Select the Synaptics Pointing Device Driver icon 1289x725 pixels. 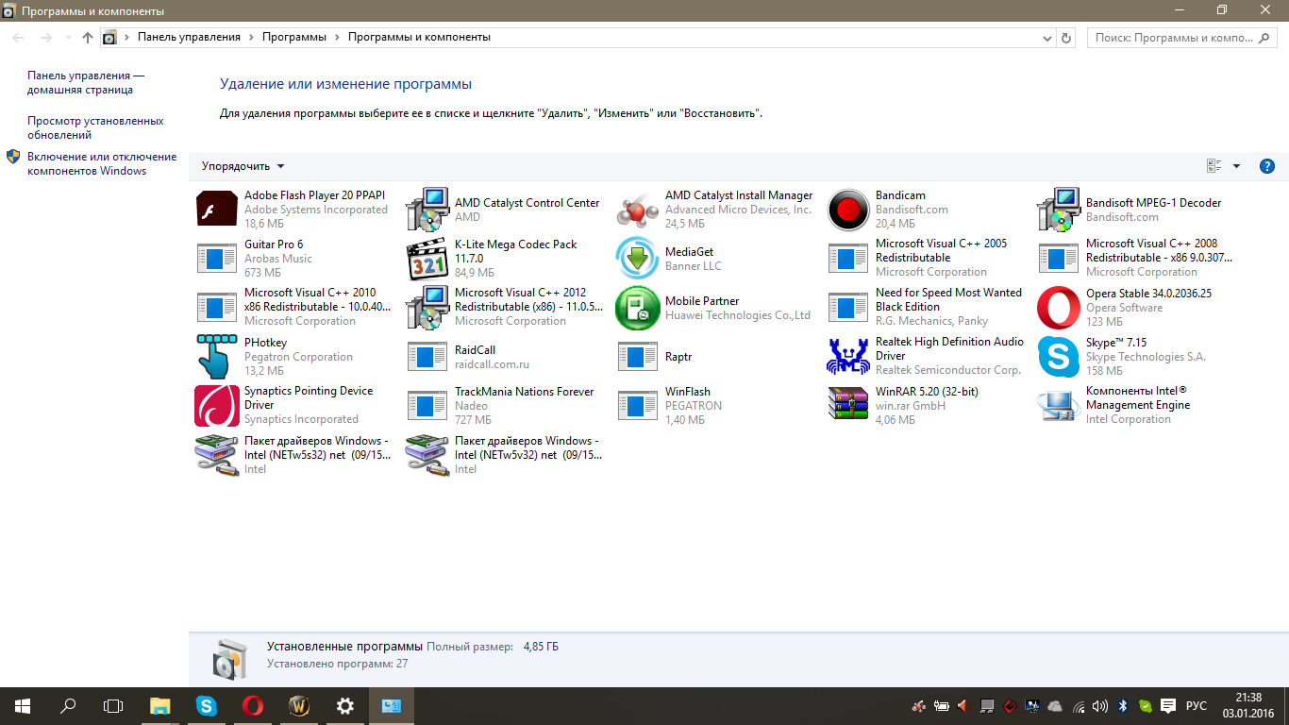tap(216, 406)
